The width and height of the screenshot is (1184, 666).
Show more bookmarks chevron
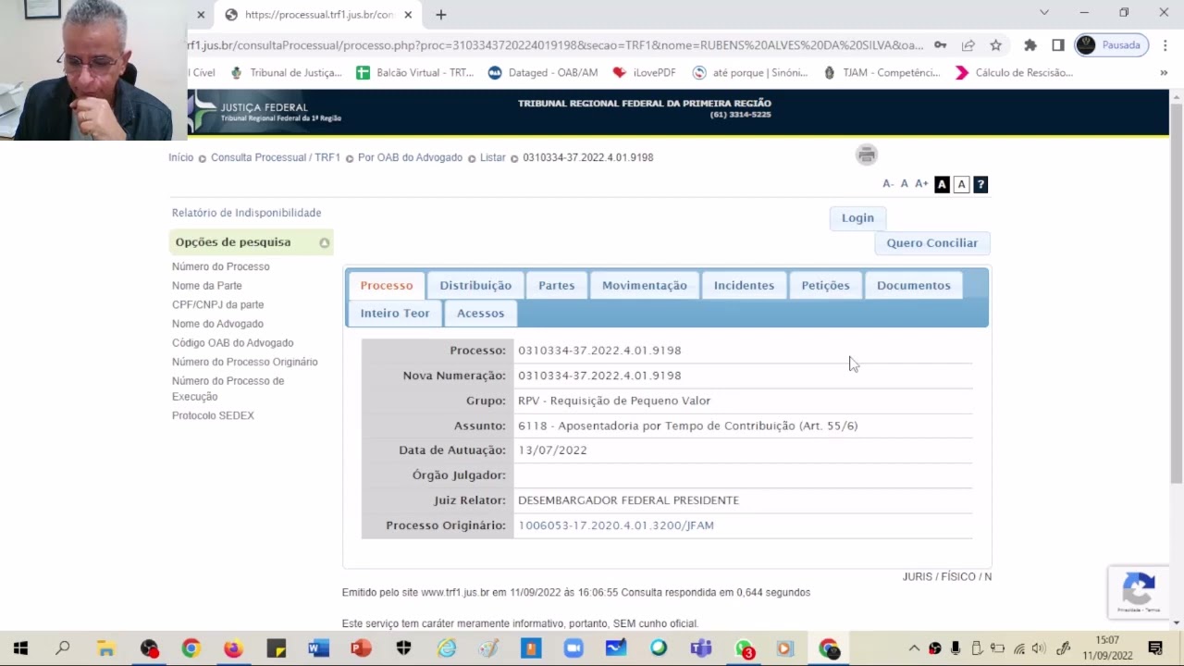click(x=1164, y=73)
